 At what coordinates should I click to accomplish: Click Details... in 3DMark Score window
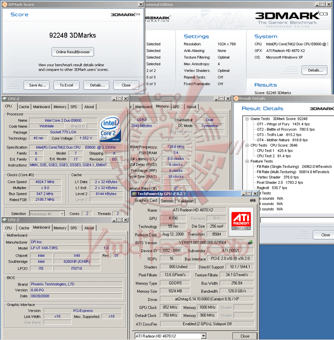(x=96, y=85)
